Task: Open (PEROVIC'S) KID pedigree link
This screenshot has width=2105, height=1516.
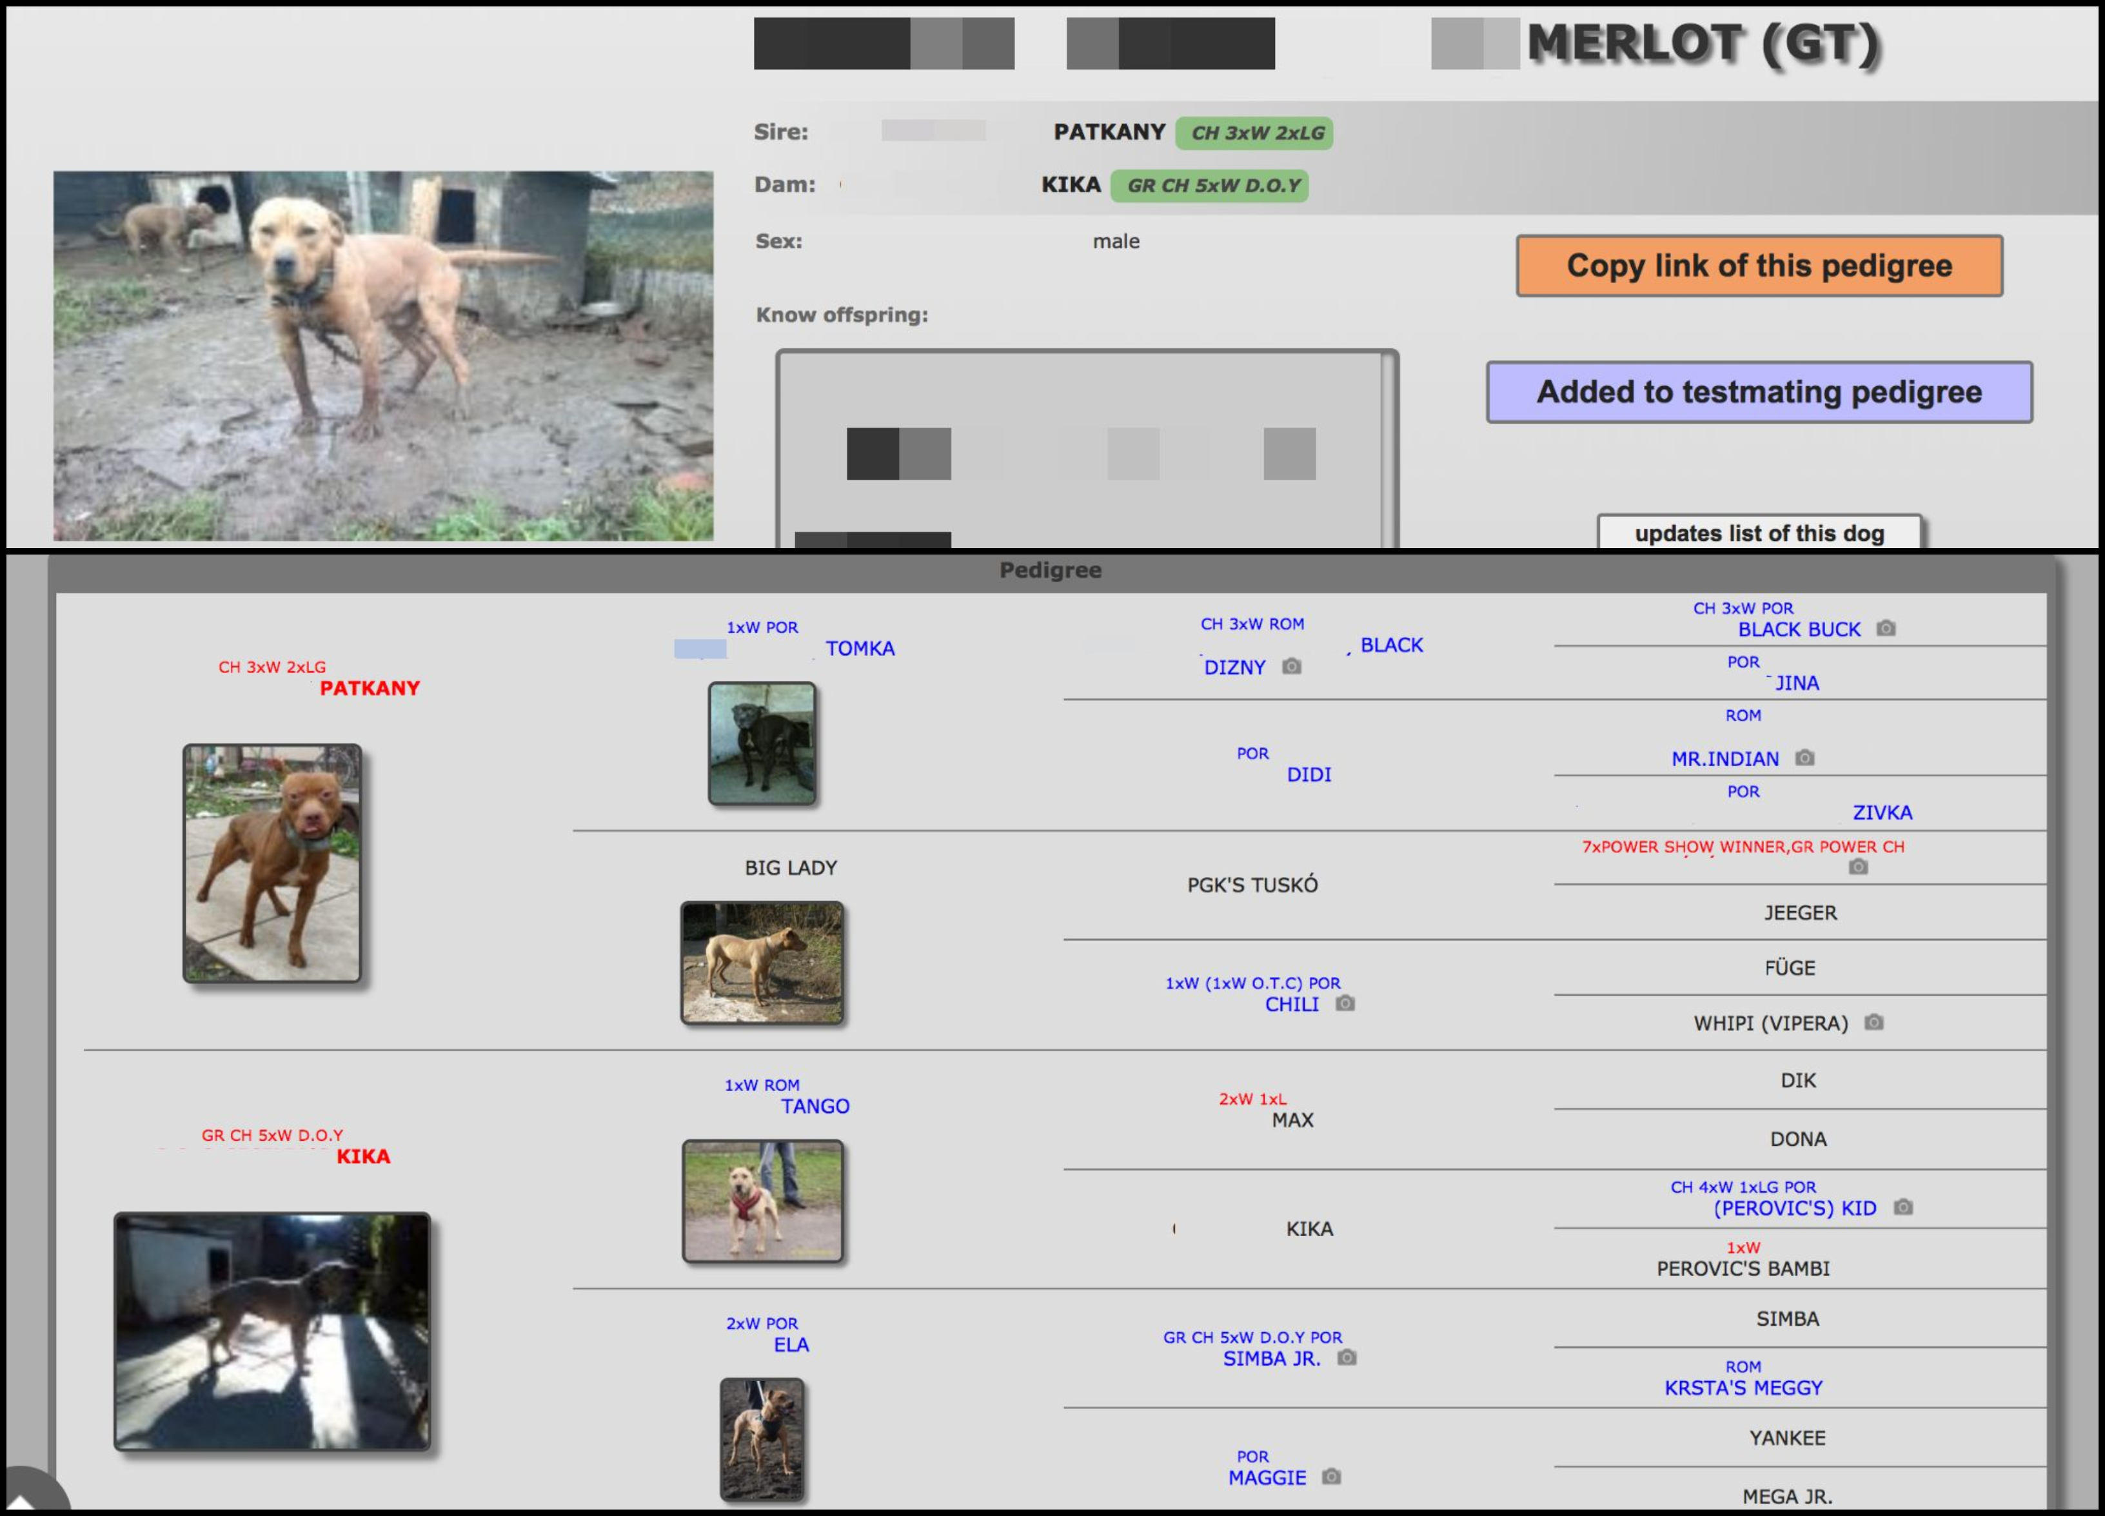Action: coord(1795,1208)
